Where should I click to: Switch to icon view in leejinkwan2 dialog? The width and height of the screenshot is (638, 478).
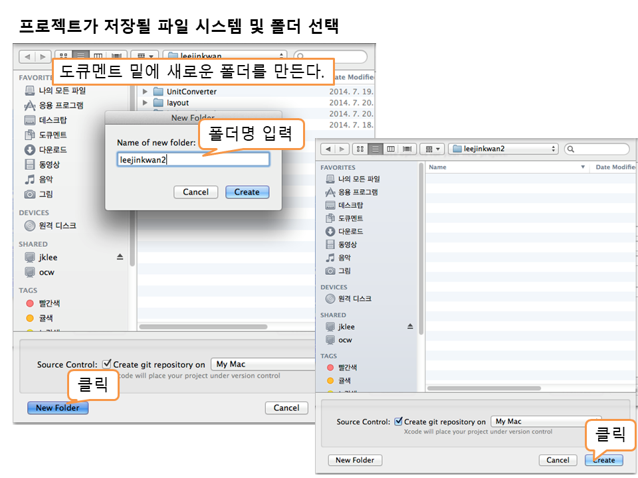tap(360, 149)
